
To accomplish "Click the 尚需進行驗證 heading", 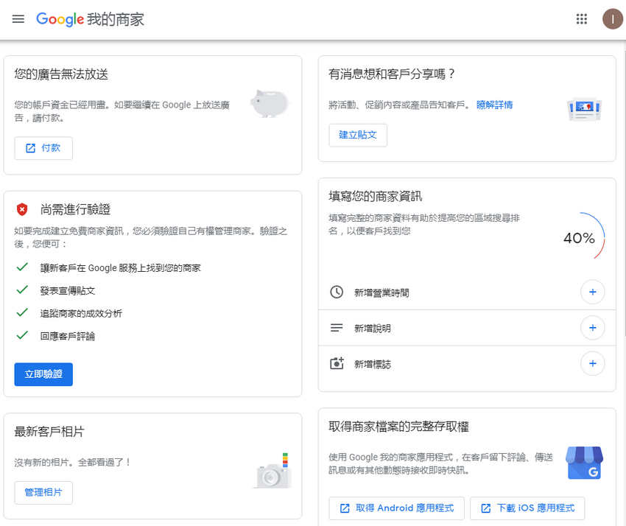I will point(75,209).
